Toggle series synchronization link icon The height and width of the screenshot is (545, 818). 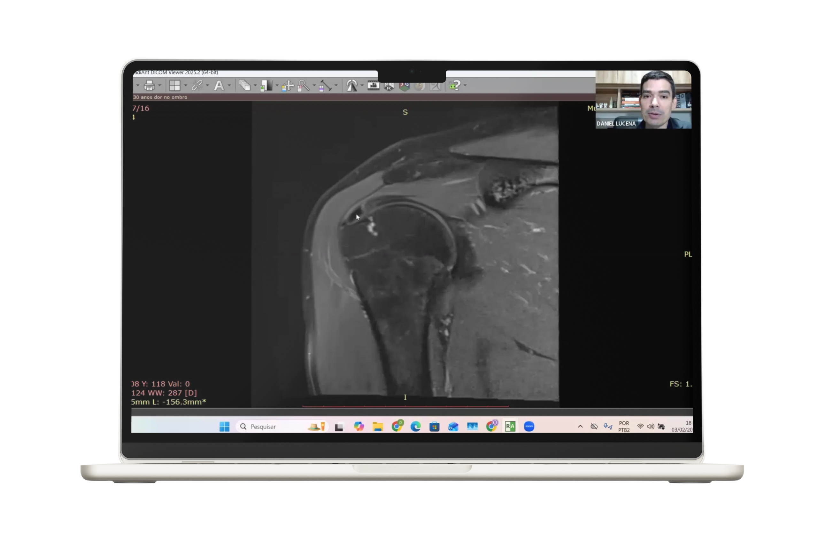click(x=197, y=85)
